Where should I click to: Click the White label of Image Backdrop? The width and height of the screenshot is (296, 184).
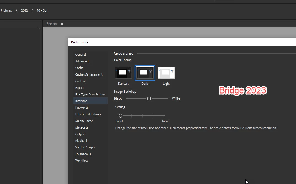(x=176, y=98)
